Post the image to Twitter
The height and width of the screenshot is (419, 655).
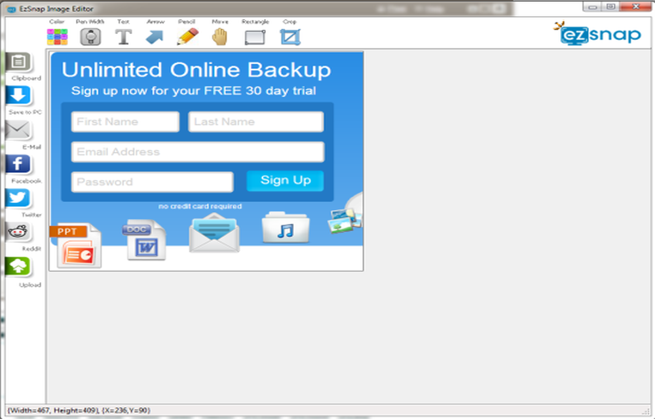tap(18, 198)
